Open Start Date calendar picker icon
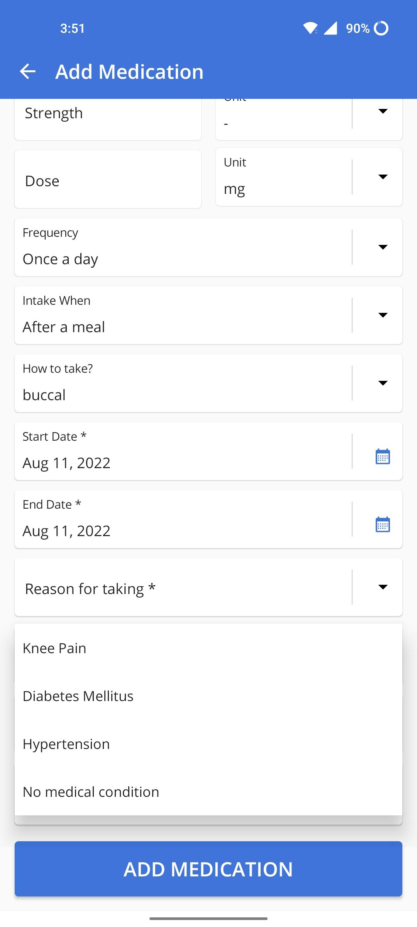 (x=383, y=456)
